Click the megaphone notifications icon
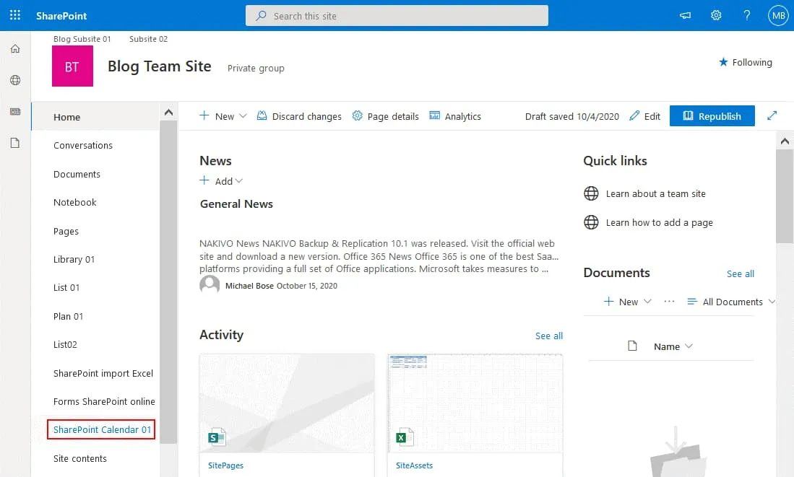 point(685,15)
